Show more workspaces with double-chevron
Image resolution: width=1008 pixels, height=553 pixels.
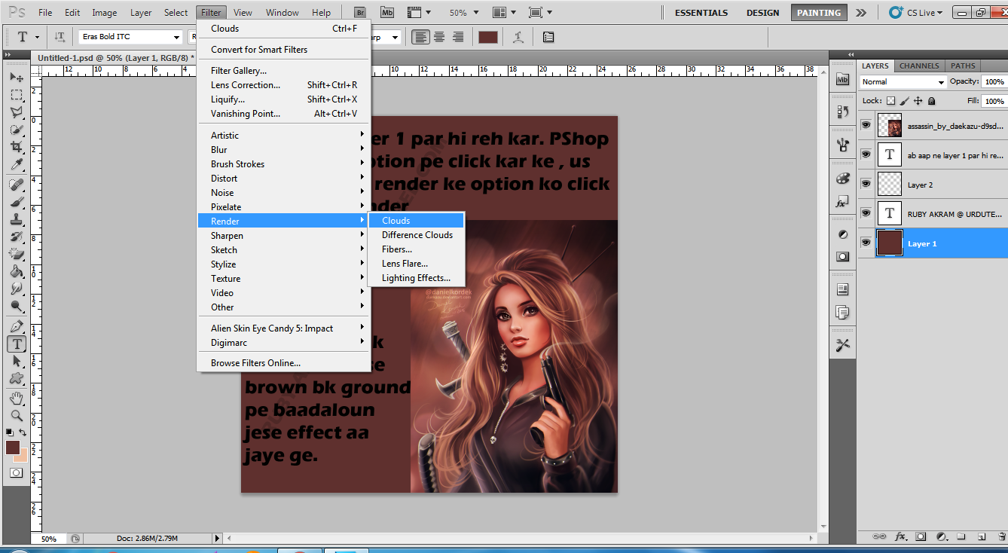[x=860, y=13]
